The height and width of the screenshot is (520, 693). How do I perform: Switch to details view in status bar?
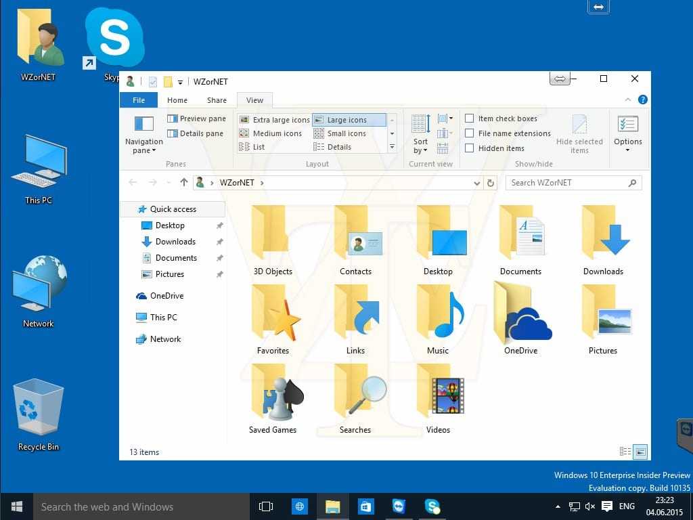coord(625,452)
